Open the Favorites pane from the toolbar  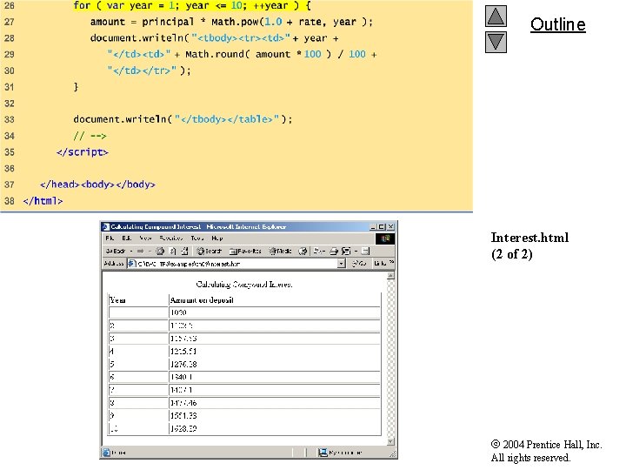245,251
